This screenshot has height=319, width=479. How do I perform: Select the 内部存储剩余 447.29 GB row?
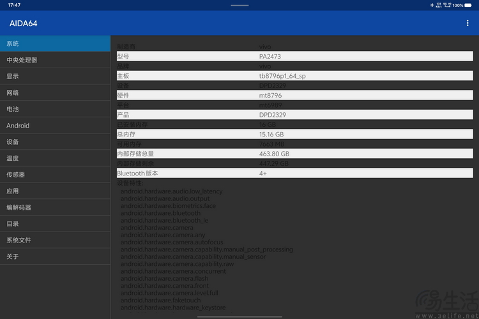(295, 163)
